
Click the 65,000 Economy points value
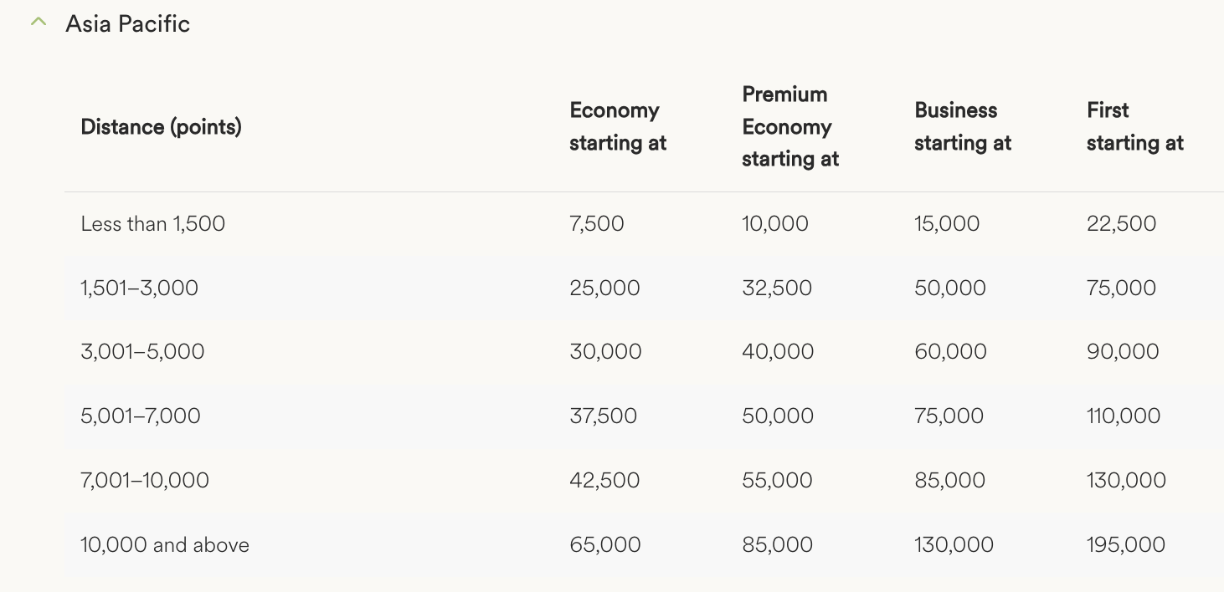tap(605, 545)
